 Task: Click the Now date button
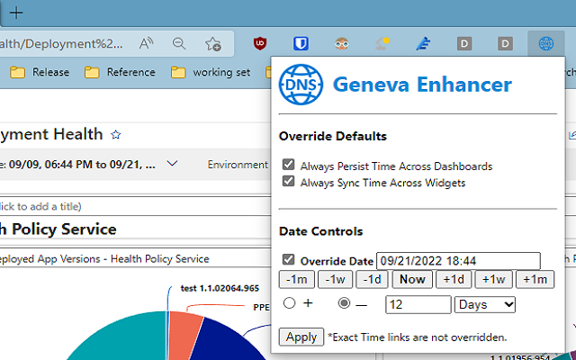coord(412,280)
